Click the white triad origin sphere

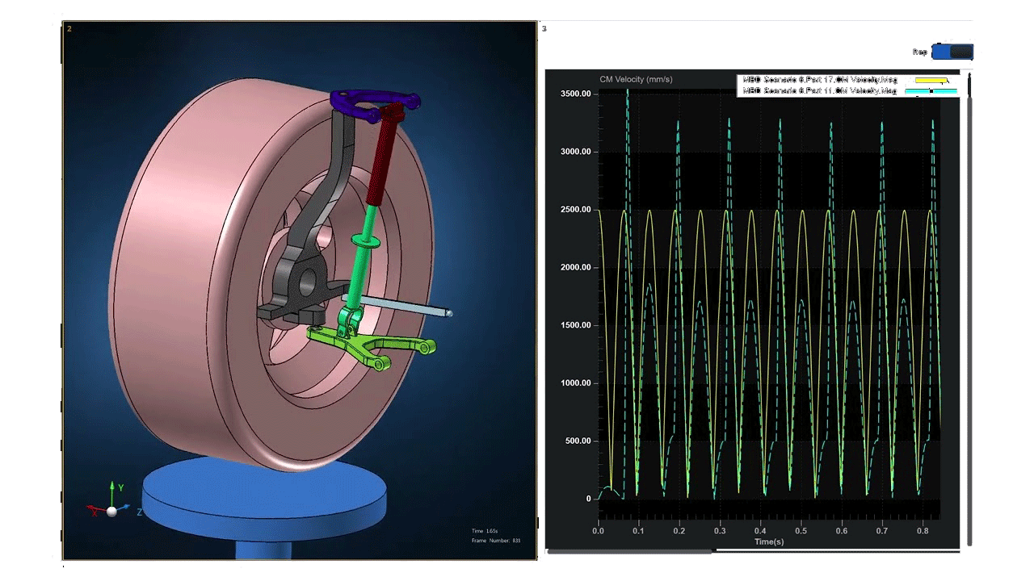[x=111, y=511]
